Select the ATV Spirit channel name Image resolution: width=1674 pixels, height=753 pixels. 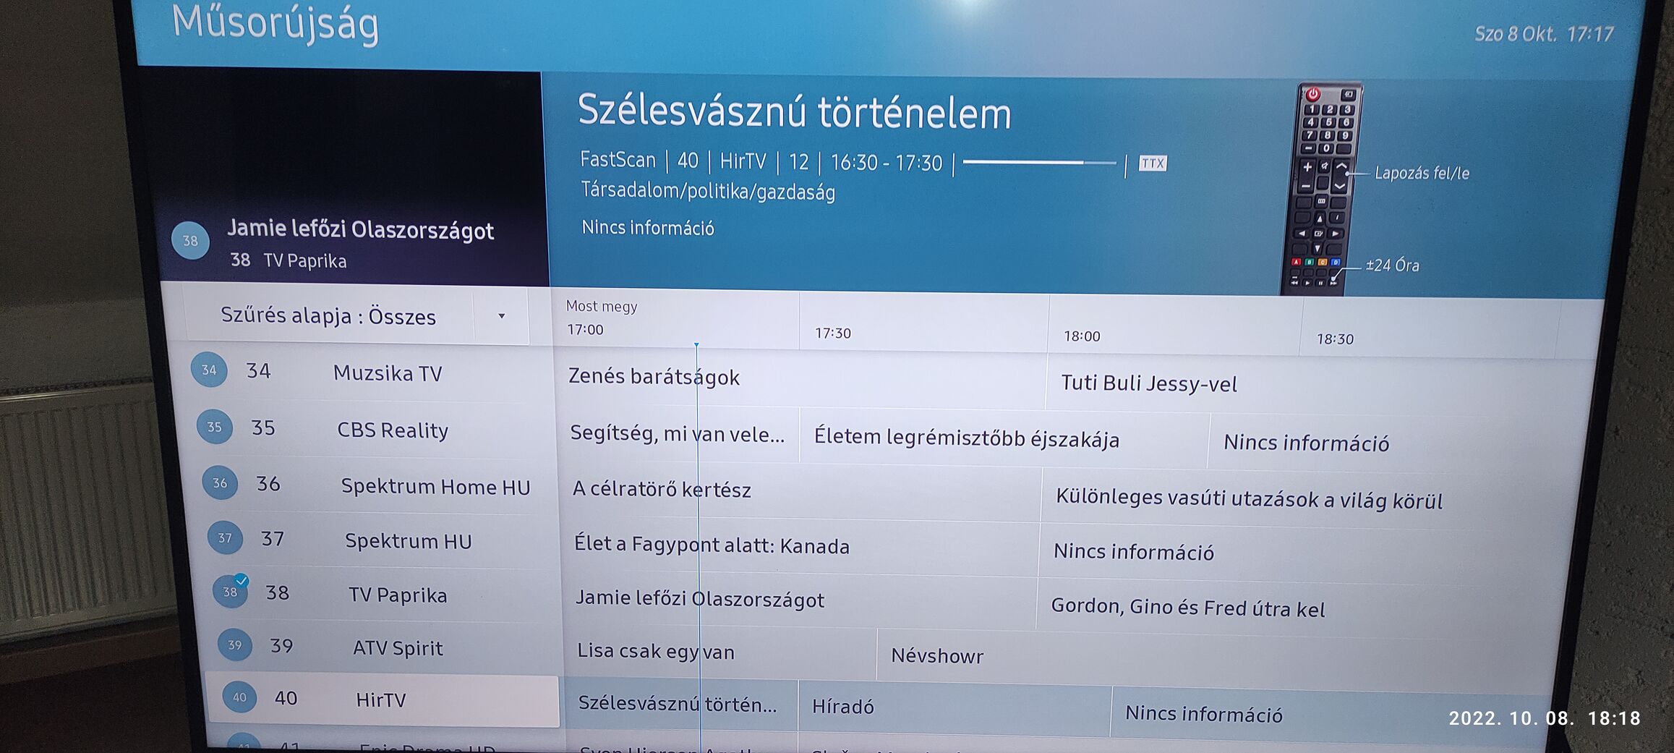click(398, 647)
